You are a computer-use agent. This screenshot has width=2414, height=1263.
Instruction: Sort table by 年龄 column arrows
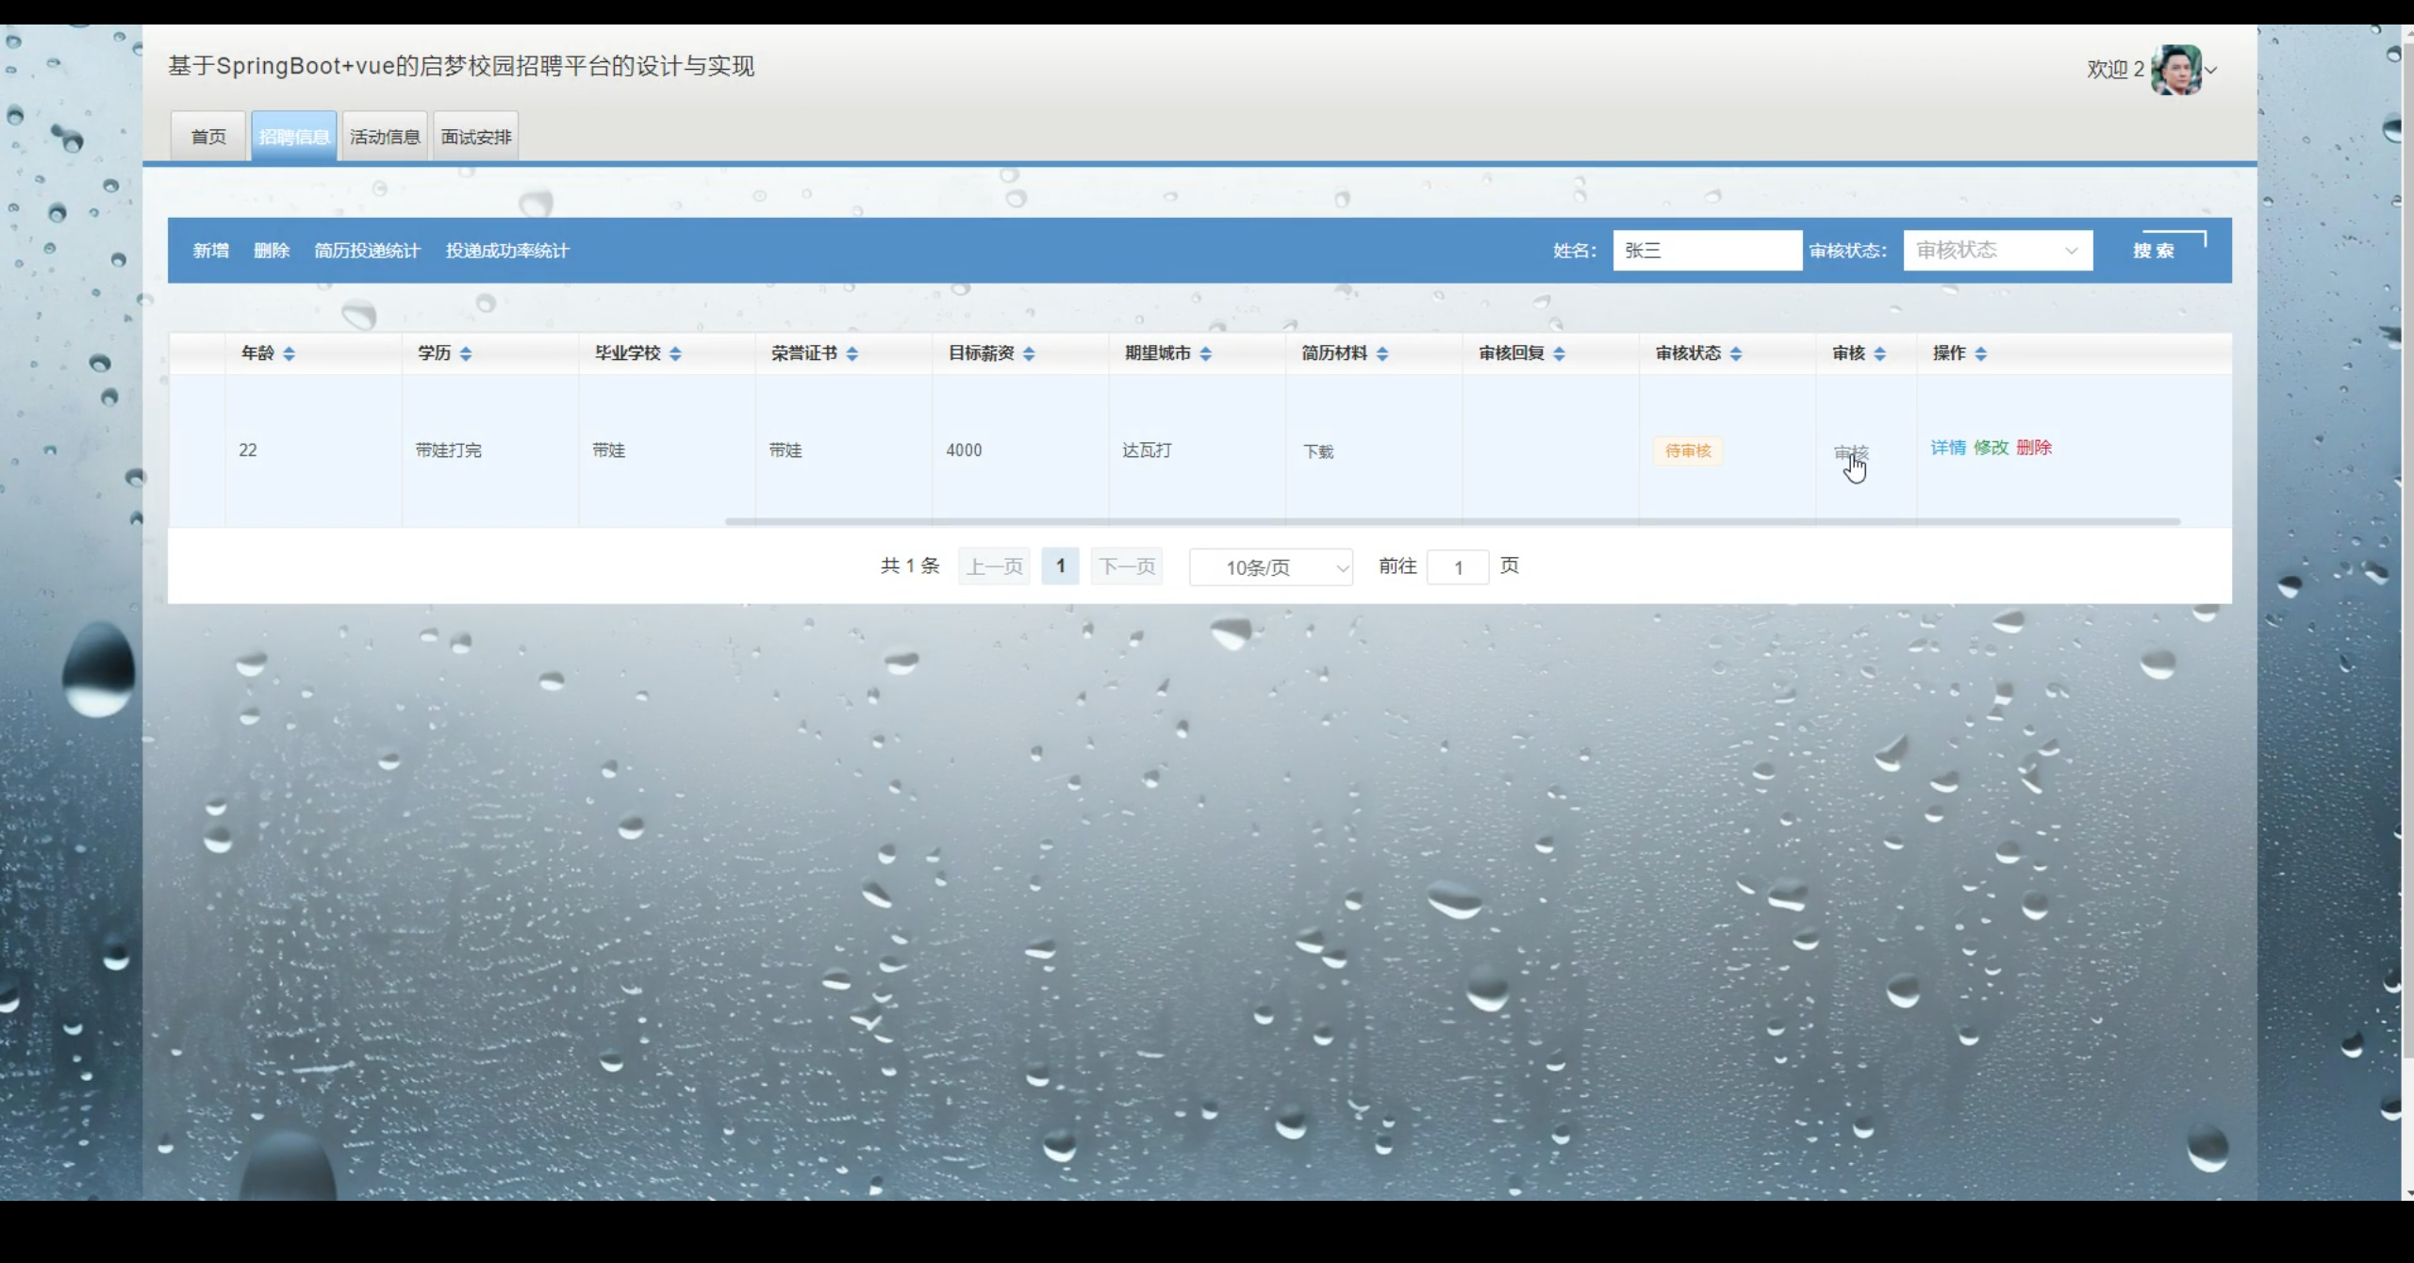tap(289, 353)
